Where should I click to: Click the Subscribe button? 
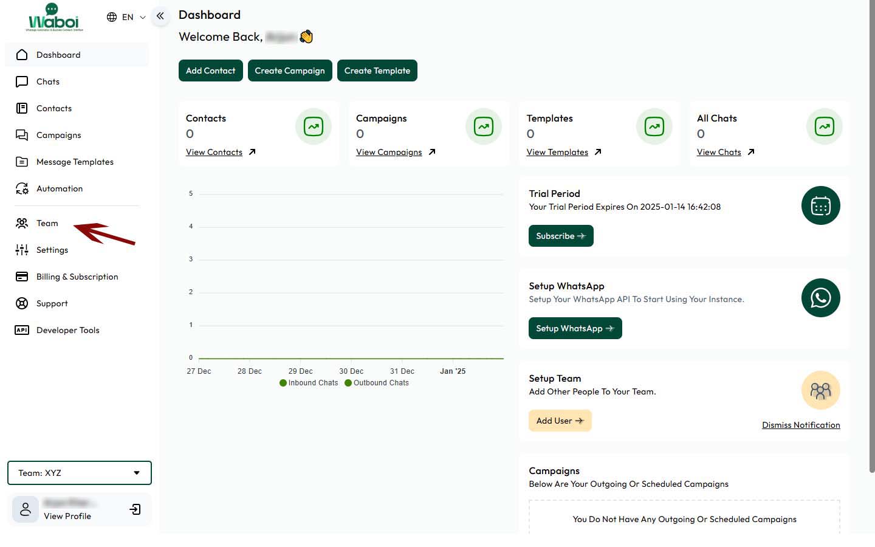point(561,236)
